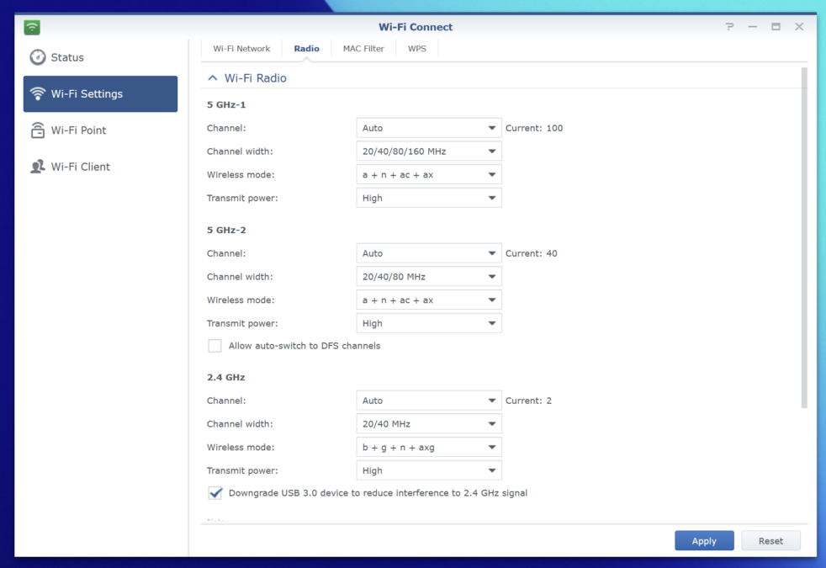The width and height of the screenshot is (826, 568).
Task: Open the Status page icon
Action: [x=37, y=57]
